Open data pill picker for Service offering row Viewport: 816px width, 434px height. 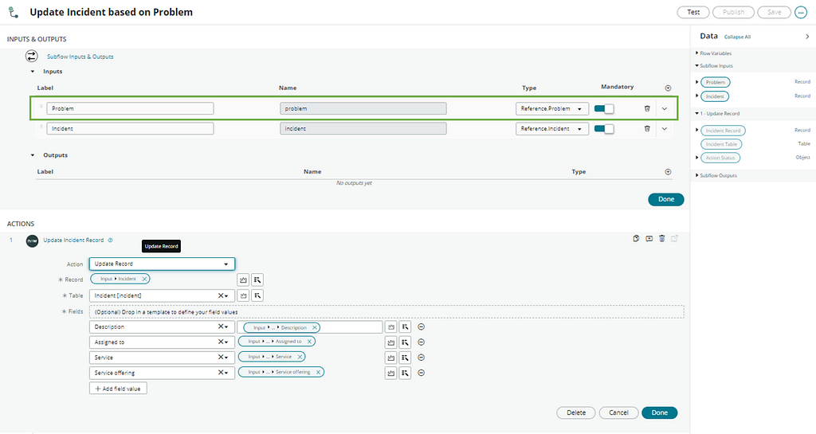(x=405, y=373)
